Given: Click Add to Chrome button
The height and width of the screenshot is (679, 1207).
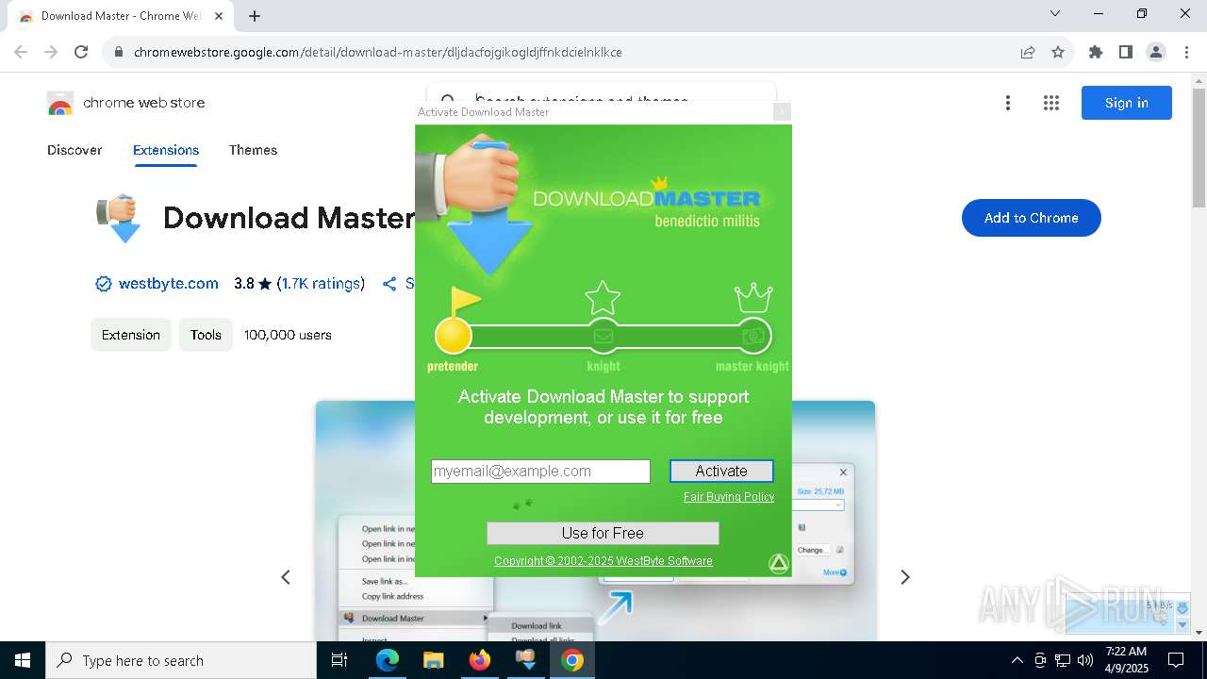Looking at the screenshot, I should pos(1032,218).
